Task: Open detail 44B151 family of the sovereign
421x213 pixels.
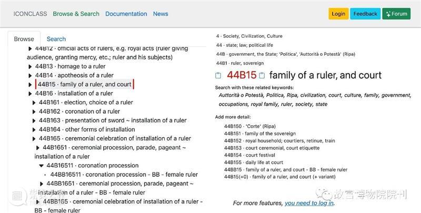Action: coord(260,134)
